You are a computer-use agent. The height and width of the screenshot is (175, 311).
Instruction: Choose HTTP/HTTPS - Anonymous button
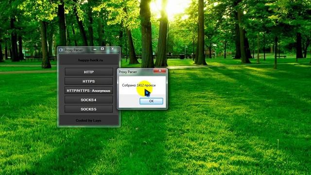(x=88, y=91)
